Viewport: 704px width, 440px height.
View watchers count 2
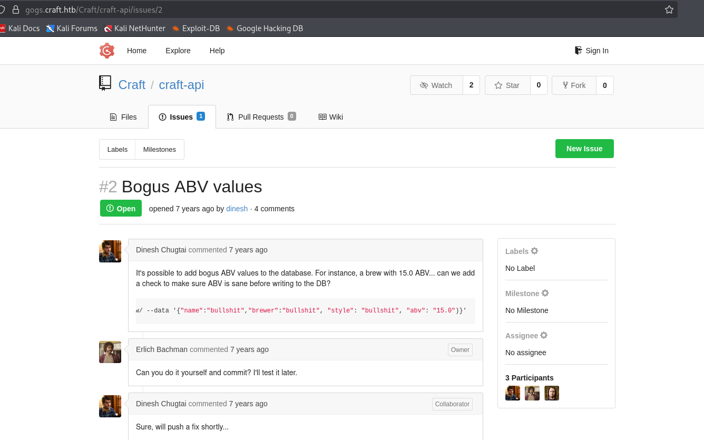(471, 85)
